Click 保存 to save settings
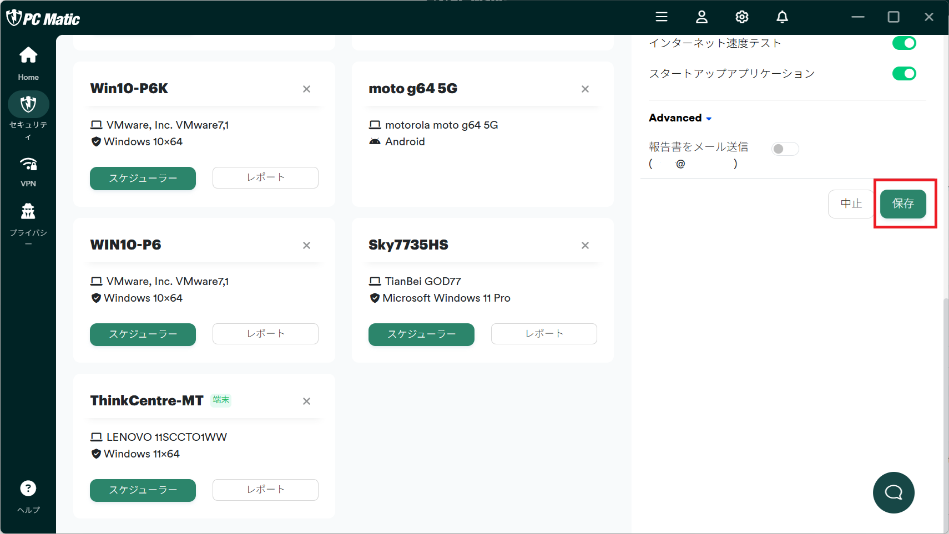This screenshot has width=949, height=534. click(x=903, y=204)
